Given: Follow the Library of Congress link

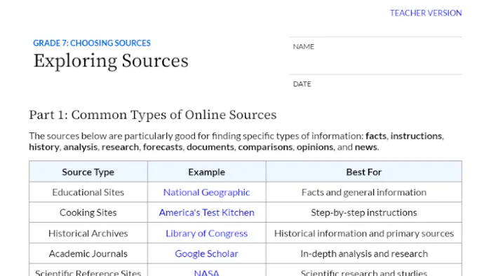Looking at the screenshot, I should tap(206, 233).
